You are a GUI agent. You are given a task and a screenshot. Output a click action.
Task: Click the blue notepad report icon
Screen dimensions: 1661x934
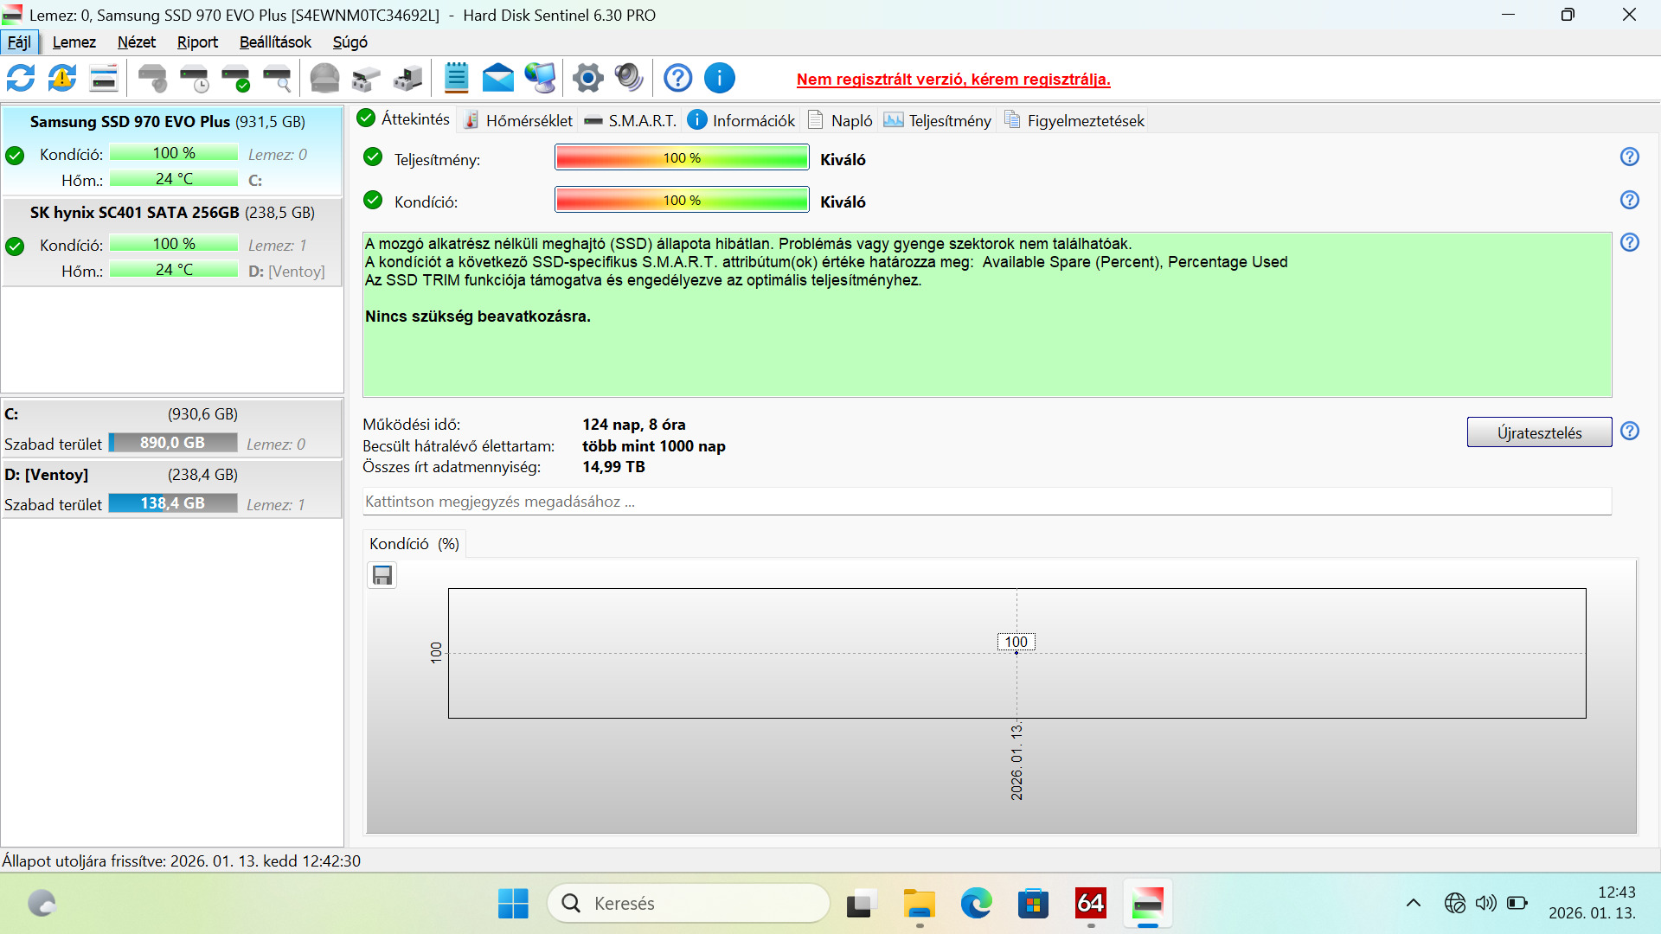[x=456, y=79]
